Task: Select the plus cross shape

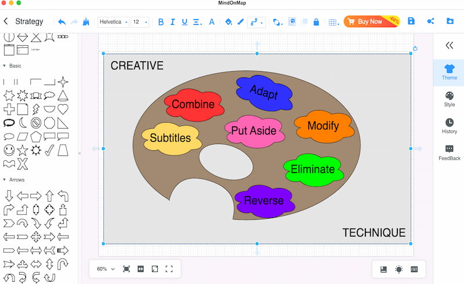Action: (9, 109)
